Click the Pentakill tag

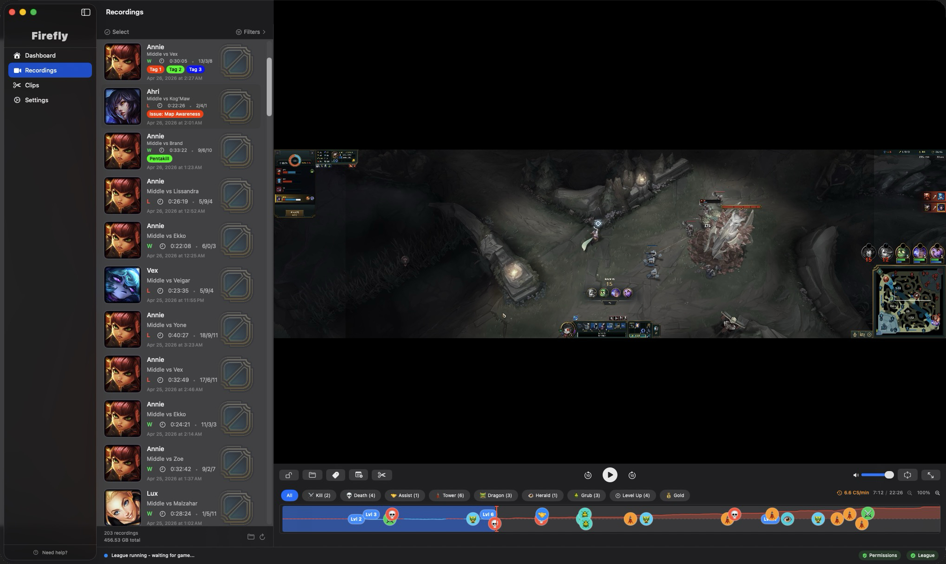159,158
